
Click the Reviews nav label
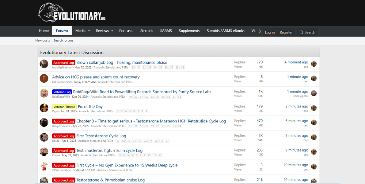pos(102,31)
